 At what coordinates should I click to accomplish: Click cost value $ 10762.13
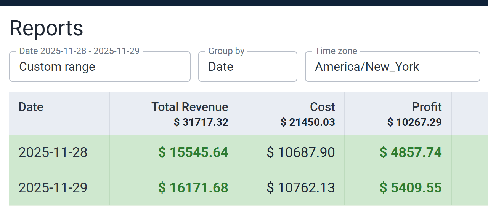[x=301, y=187]
